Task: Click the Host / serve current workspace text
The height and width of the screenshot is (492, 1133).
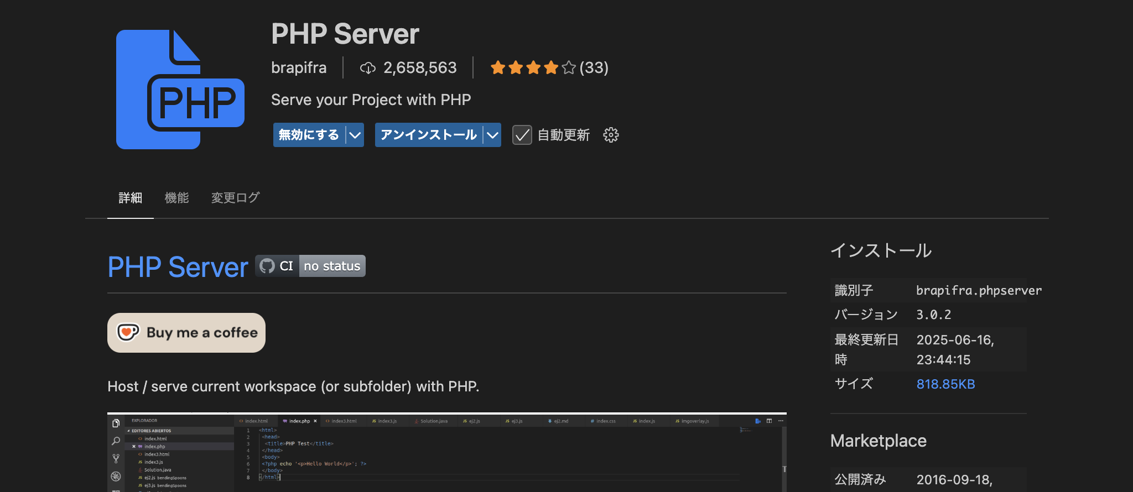Action: tap(293, 386)
